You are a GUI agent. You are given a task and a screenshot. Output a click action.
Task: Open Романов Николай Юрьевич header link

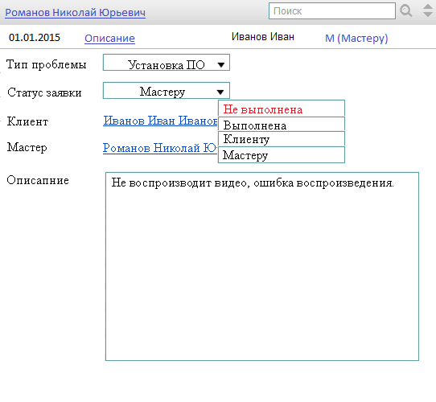(x=75, y=13)
